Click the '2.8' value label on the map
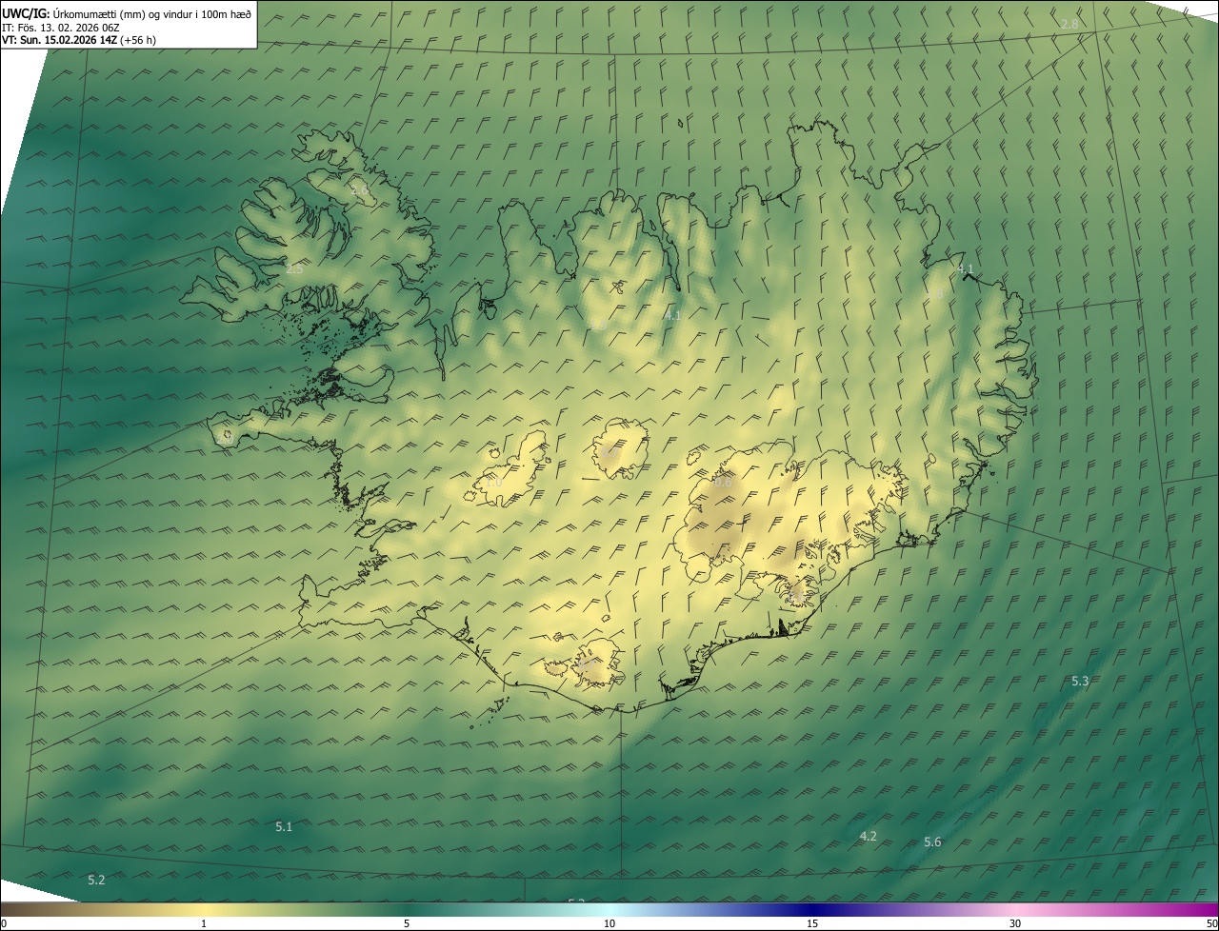1219x931 pixels. (1069, 24)
